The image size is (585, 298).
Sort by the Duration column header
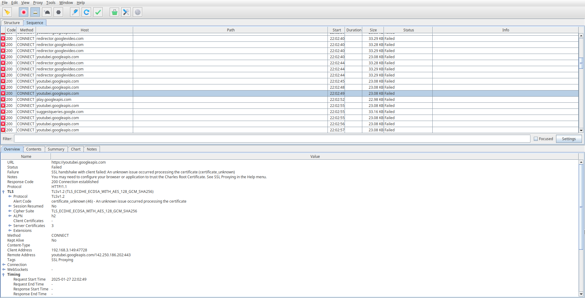tap(354, 30)
